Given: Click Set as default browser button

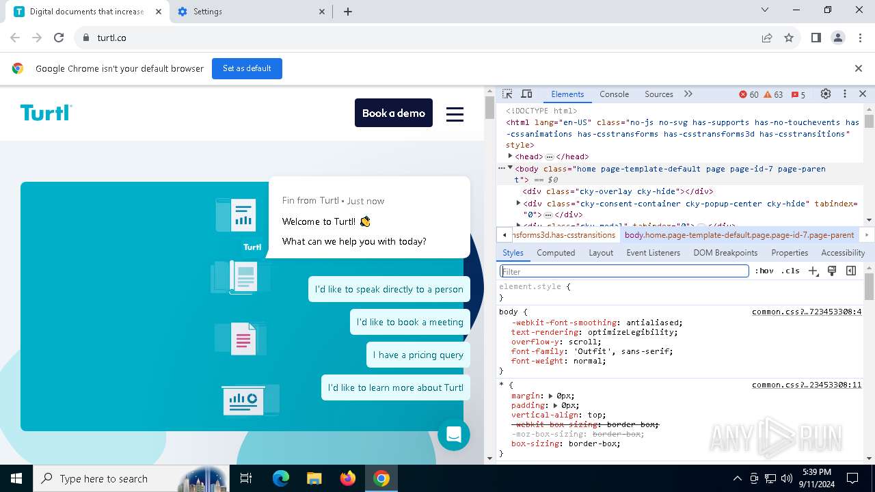Looking at the screenshot, I should [247, 68].
